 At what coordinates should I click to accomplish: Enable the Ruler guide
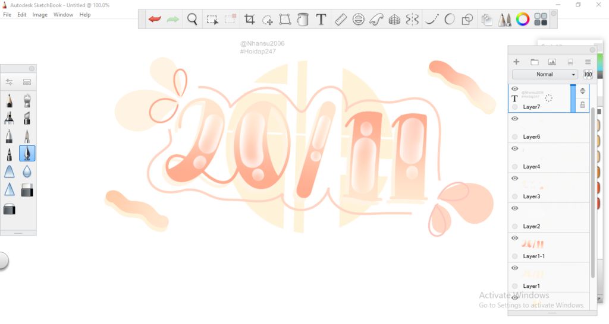click(341, 19)
